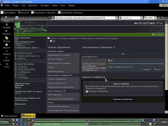This screenshot has width=168, height=126.
Task: Collapse the Темы с подпиской section arrow
Action: pyautogui.click(x=65, y=91)
